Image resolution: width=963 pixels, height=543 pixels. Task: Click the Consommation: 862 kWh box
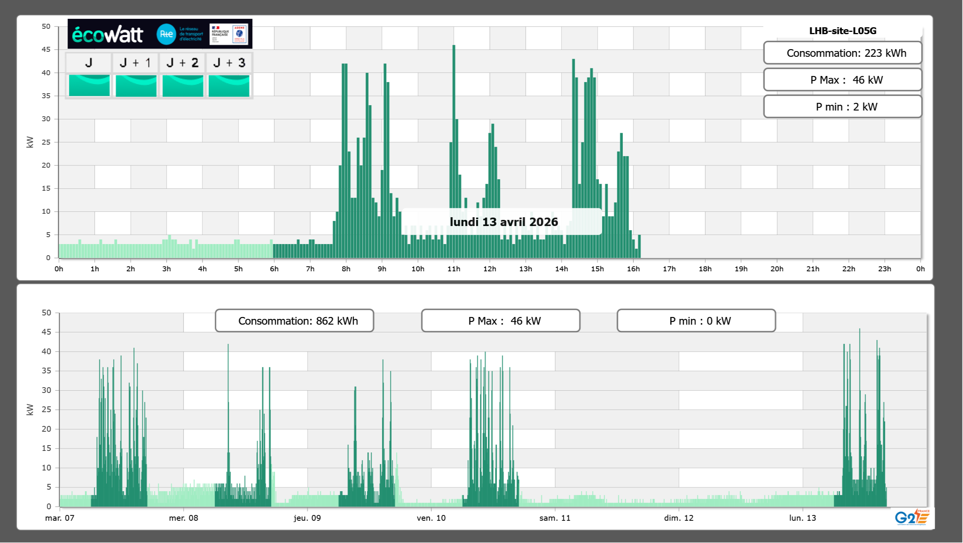pos(294,321)
